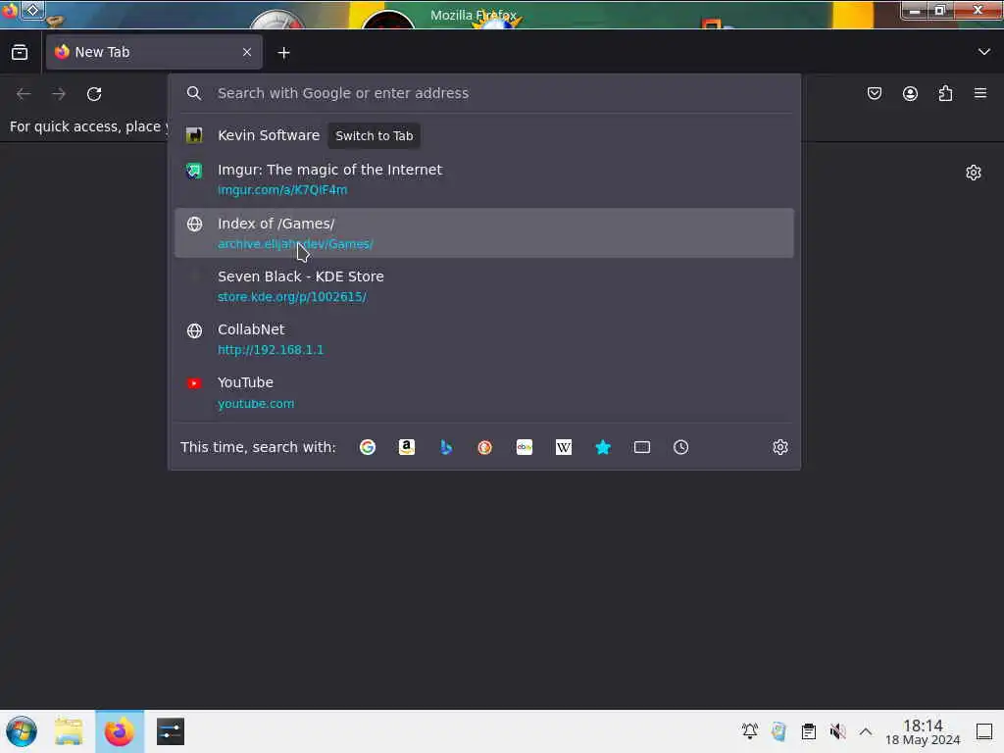Open new tab page customize gear

coord(974,173)
